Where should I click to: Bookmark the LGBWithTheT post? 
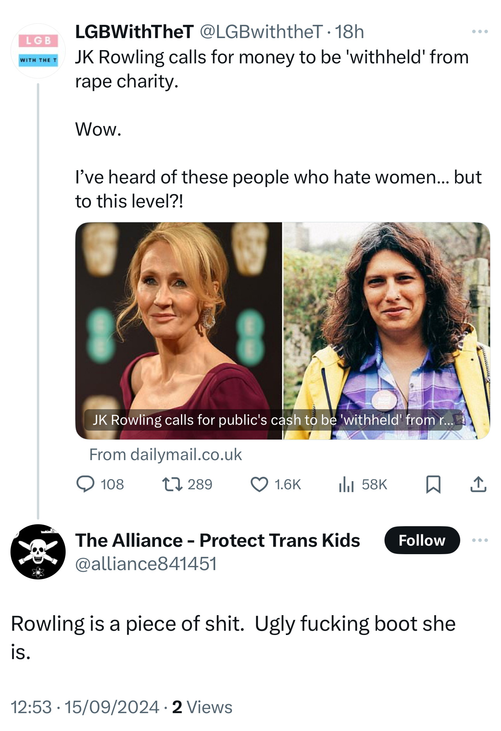(x=433, y=484)
